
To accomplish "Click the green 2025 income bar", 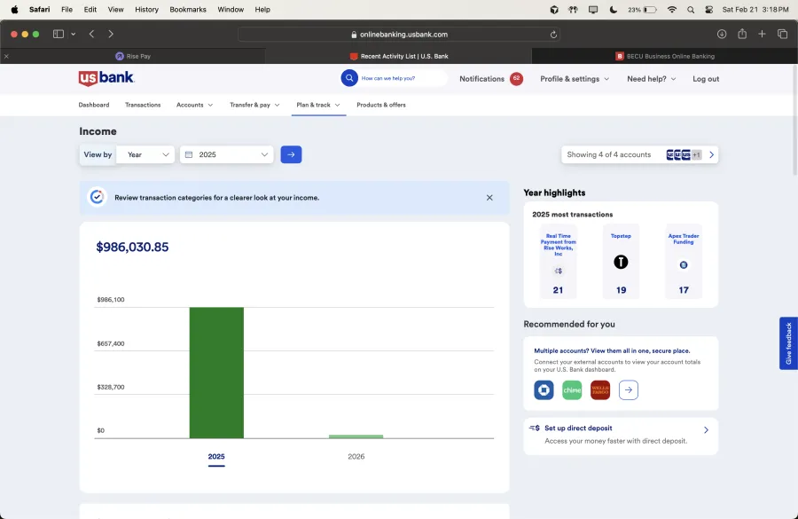I will pyautogui.click(x=216, y=373).
